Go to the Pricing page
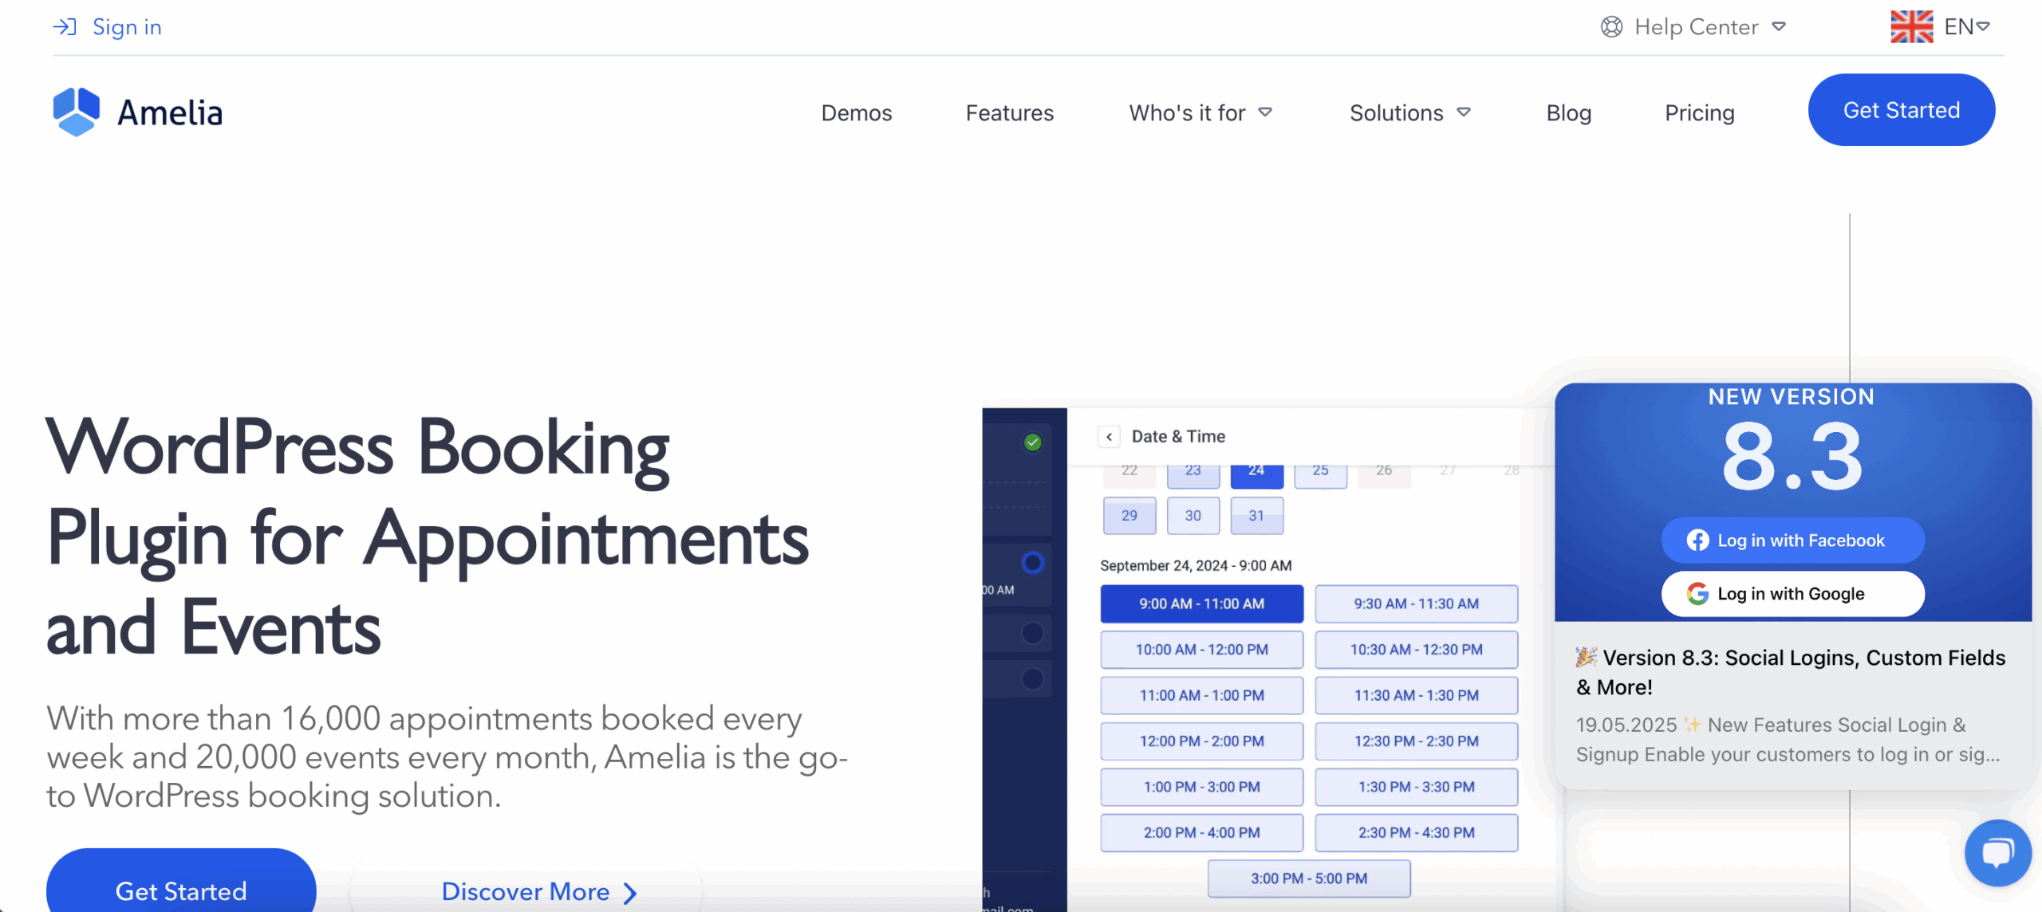 (1699, 113)
